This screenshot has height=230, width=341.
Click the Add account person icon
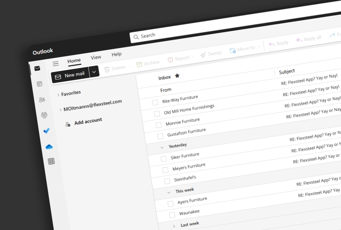tap(68, 124)
